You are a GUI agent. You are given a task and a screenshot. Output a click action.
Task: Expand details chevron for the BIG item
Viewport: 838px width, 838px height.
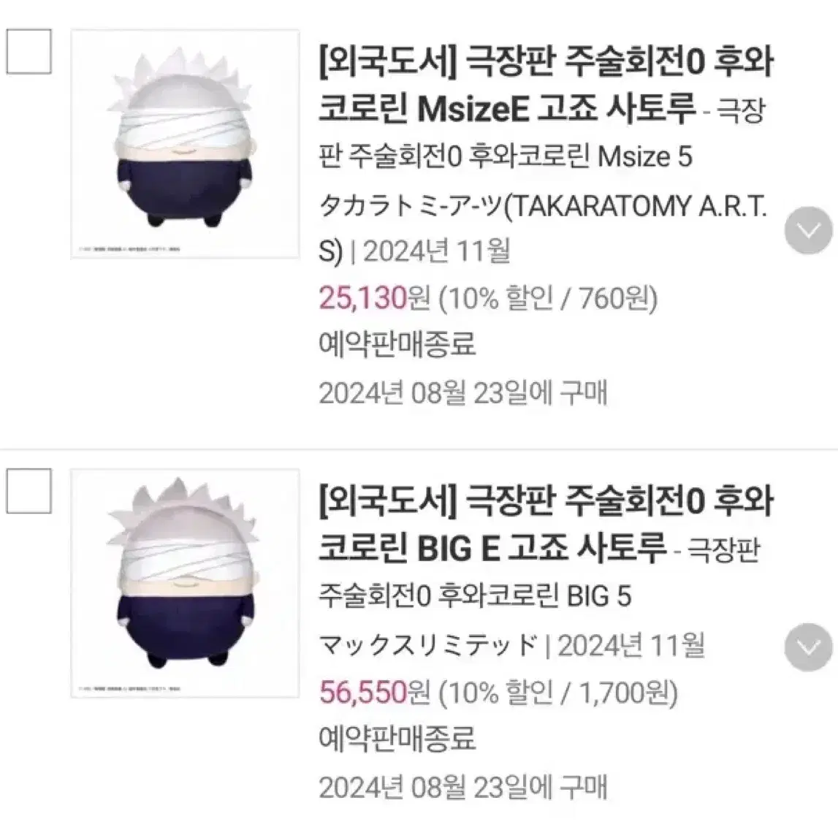point(809,647)
